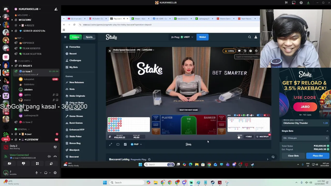Open Stake Originals category

pyautogui.click(x=77, y=96)
